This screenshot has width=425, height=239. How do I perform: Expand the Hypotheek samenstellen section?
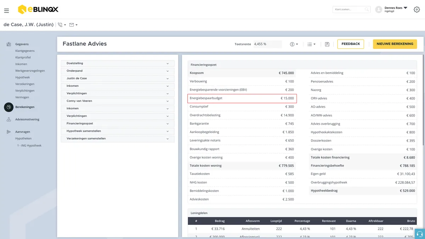click(118, 131)
